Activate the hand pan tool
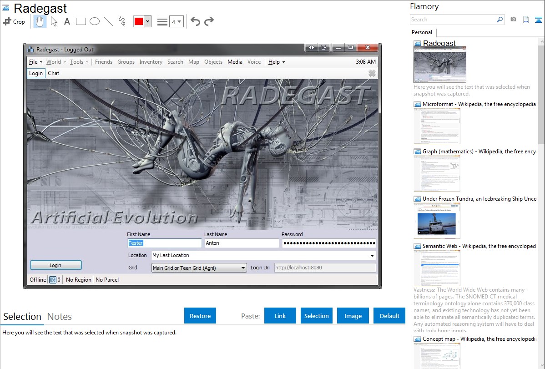This screenshot has height=369, width=545. click(40, 21)
